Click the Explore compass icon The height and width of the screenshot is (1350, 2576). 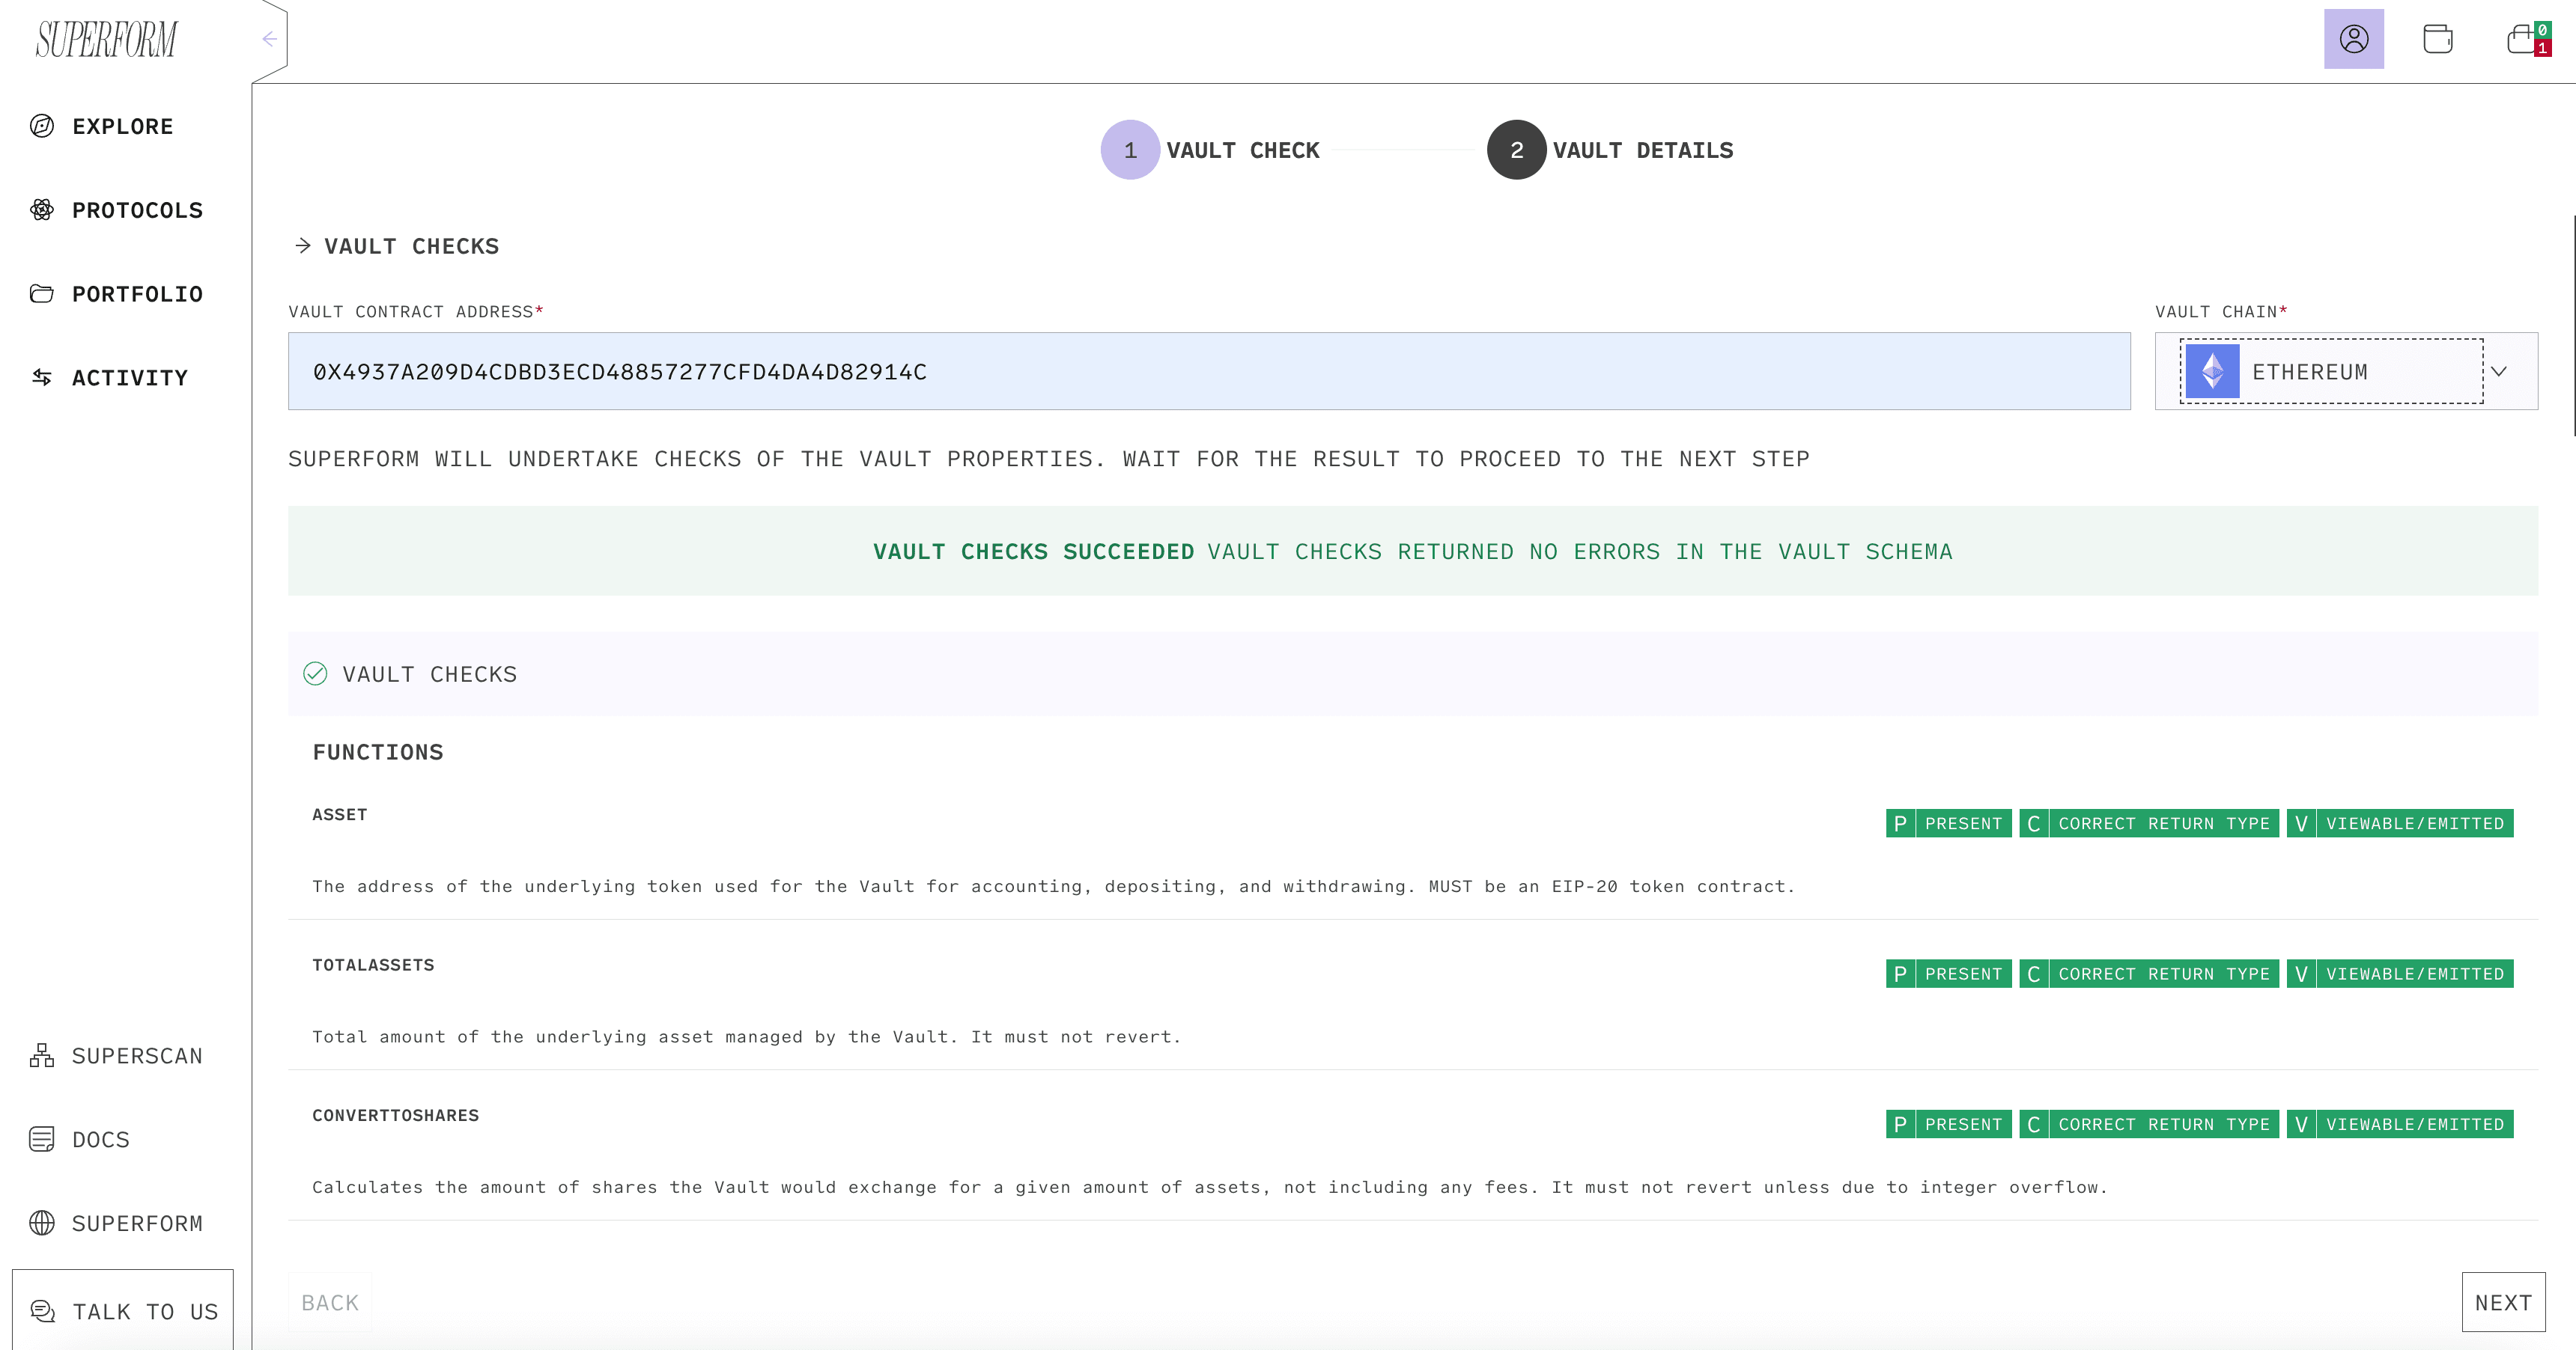pyautogui.click(x=42, y=126)
